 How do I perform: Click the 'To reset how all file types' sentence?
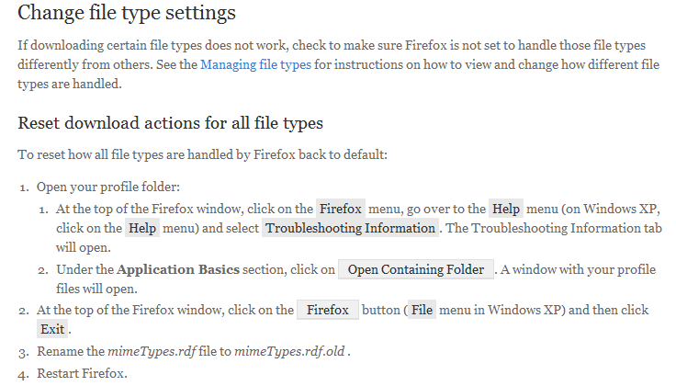(203, 154)
